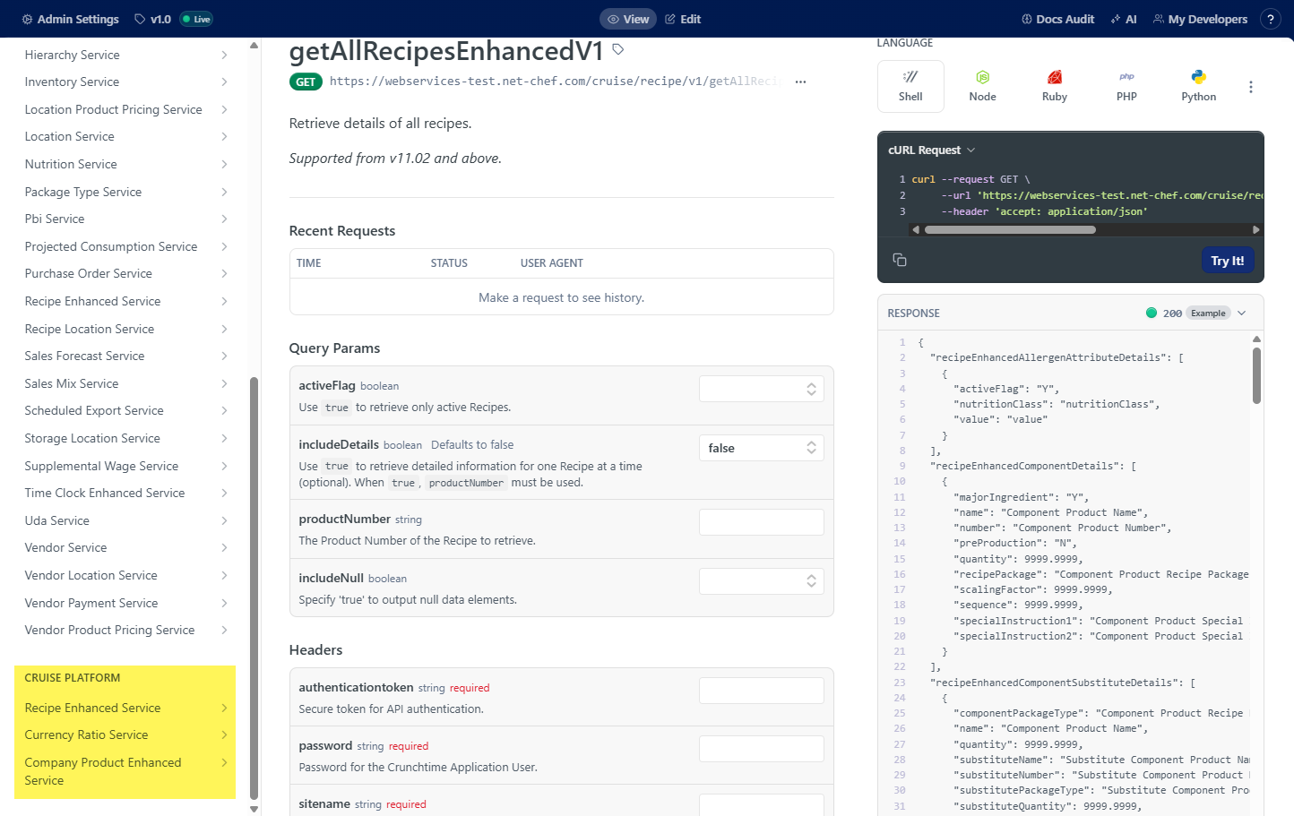This screenshot has height=816, width=1294.
Task: Open Docs Audit
Action: [x=1058, y=19]
